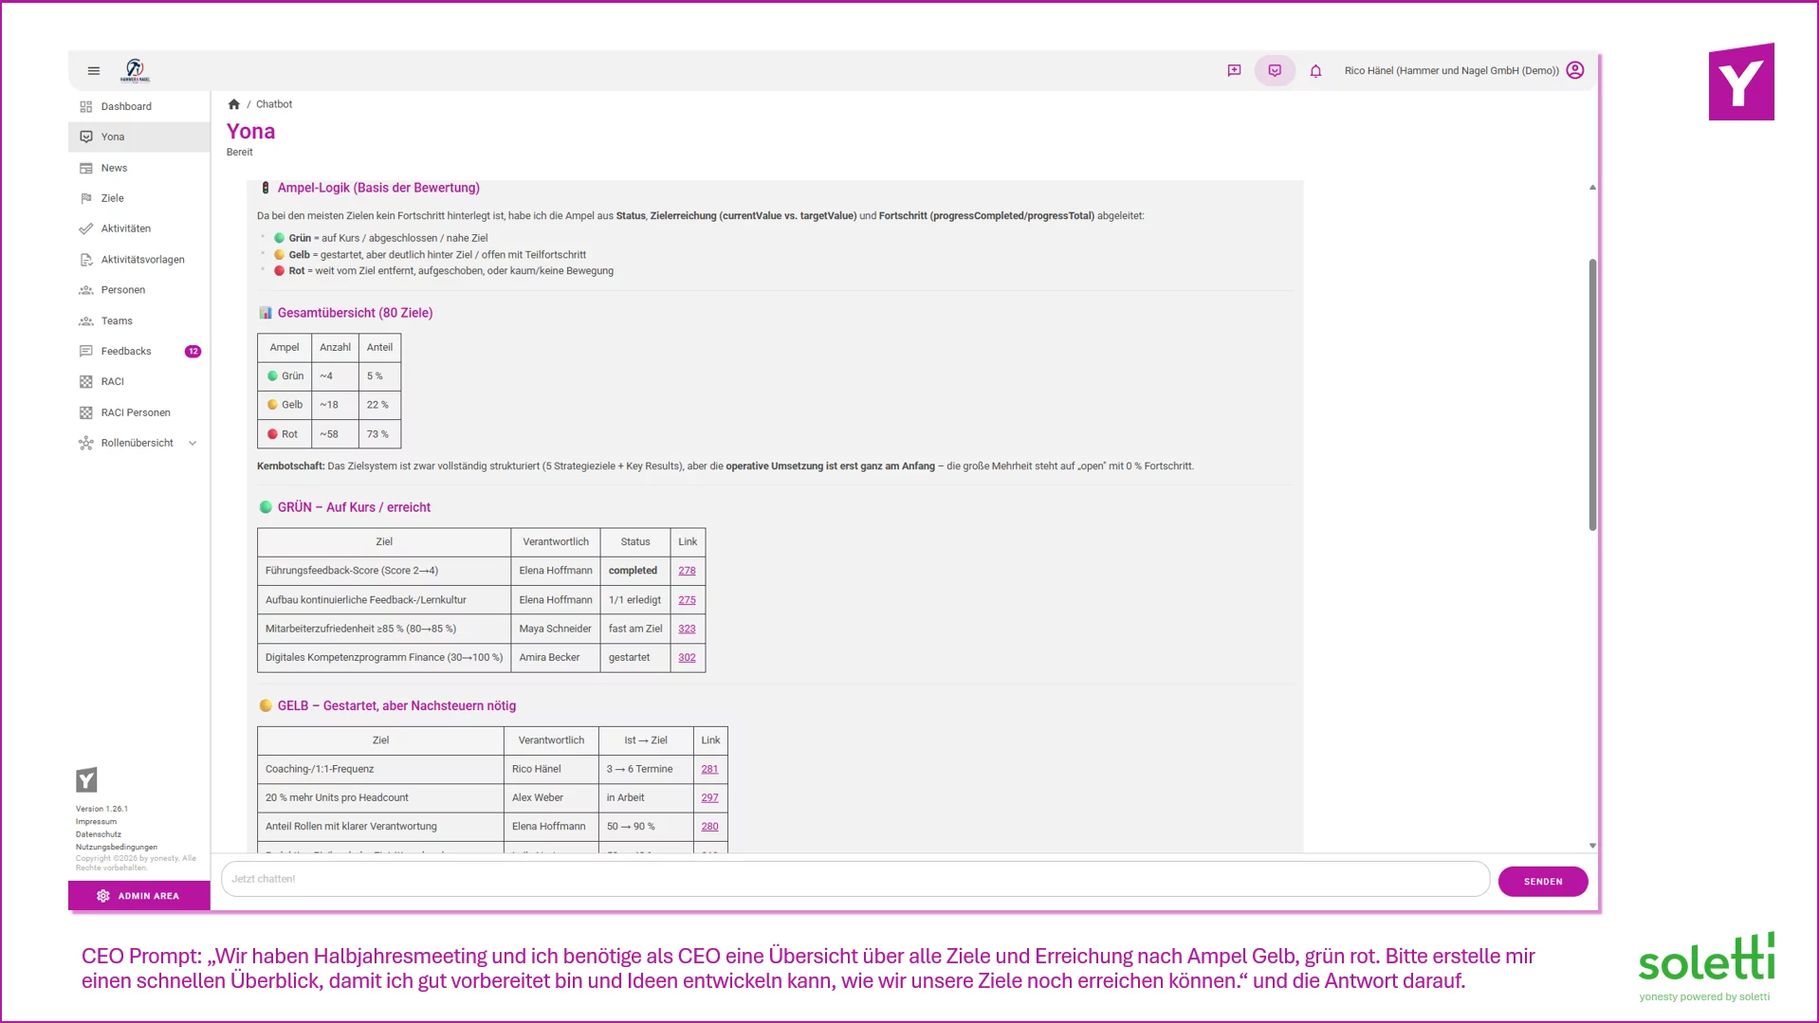Click the 'Gesamtübersicht (80 Ziele)' heading
The image size is (1819, 1023).
tap(355, 313)
